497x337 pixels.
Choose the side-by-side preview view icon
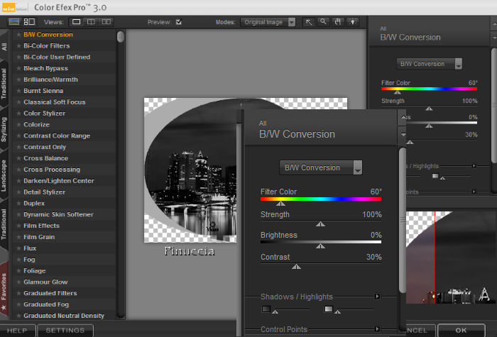106,22
